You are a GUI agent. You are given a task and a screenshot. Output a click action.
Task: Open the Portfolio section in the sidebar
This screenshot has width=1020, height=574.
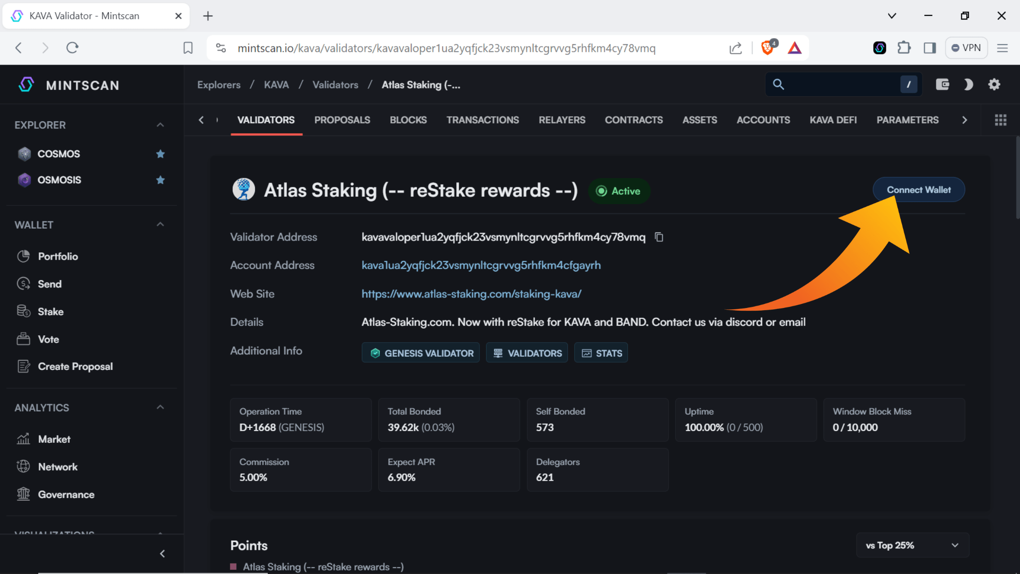[23, 256]
